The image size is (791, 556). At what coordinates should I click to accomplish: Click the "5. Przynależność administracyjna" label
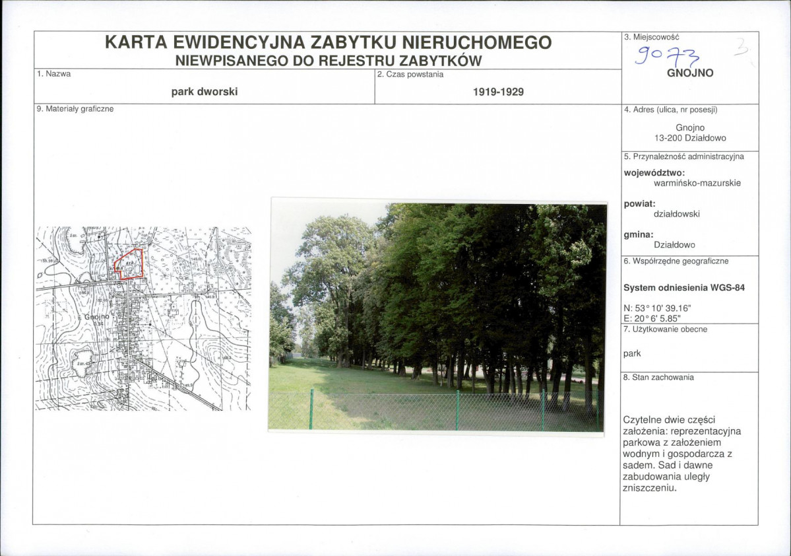click(683, 156)
